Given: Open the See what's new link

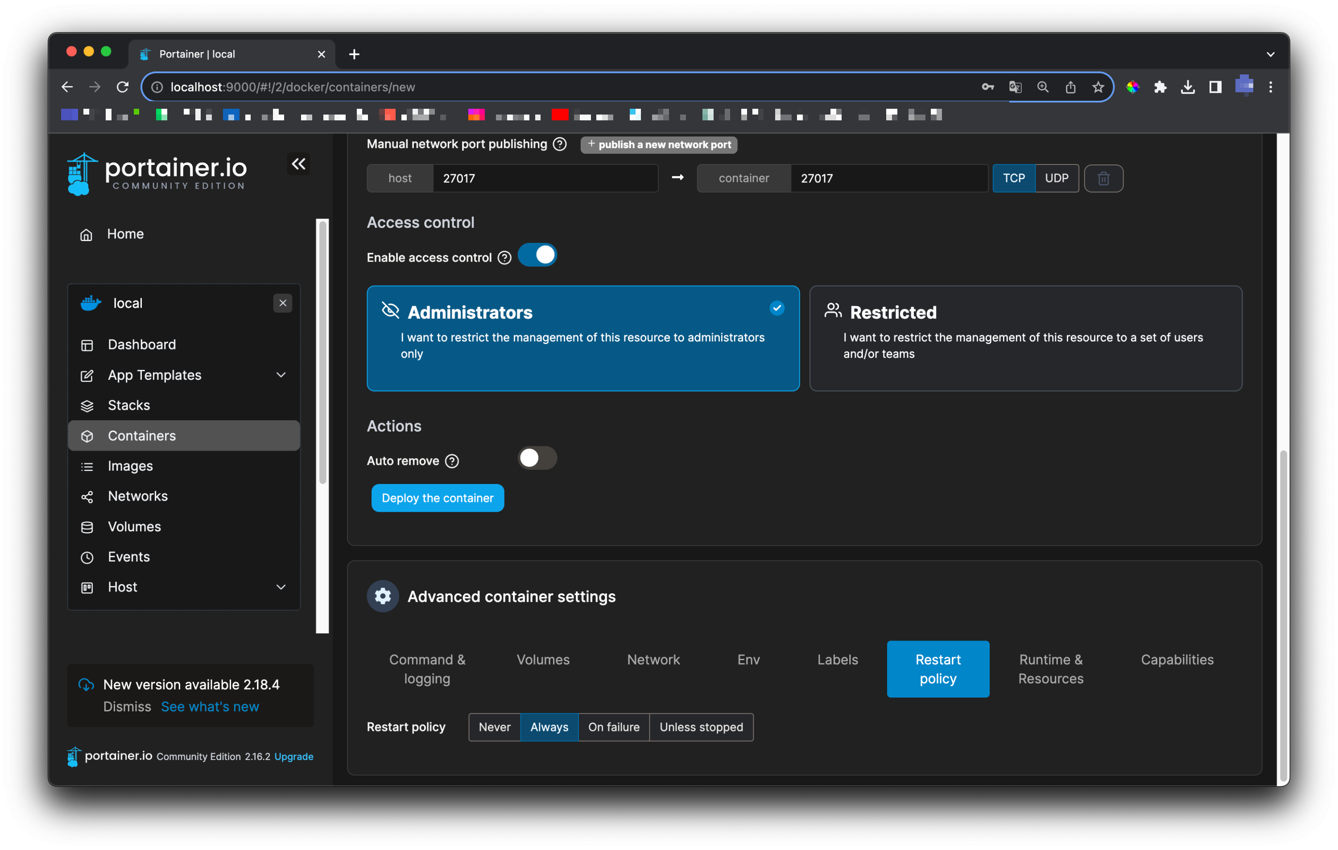Looking at the screenshot, I should pos(210,706).
